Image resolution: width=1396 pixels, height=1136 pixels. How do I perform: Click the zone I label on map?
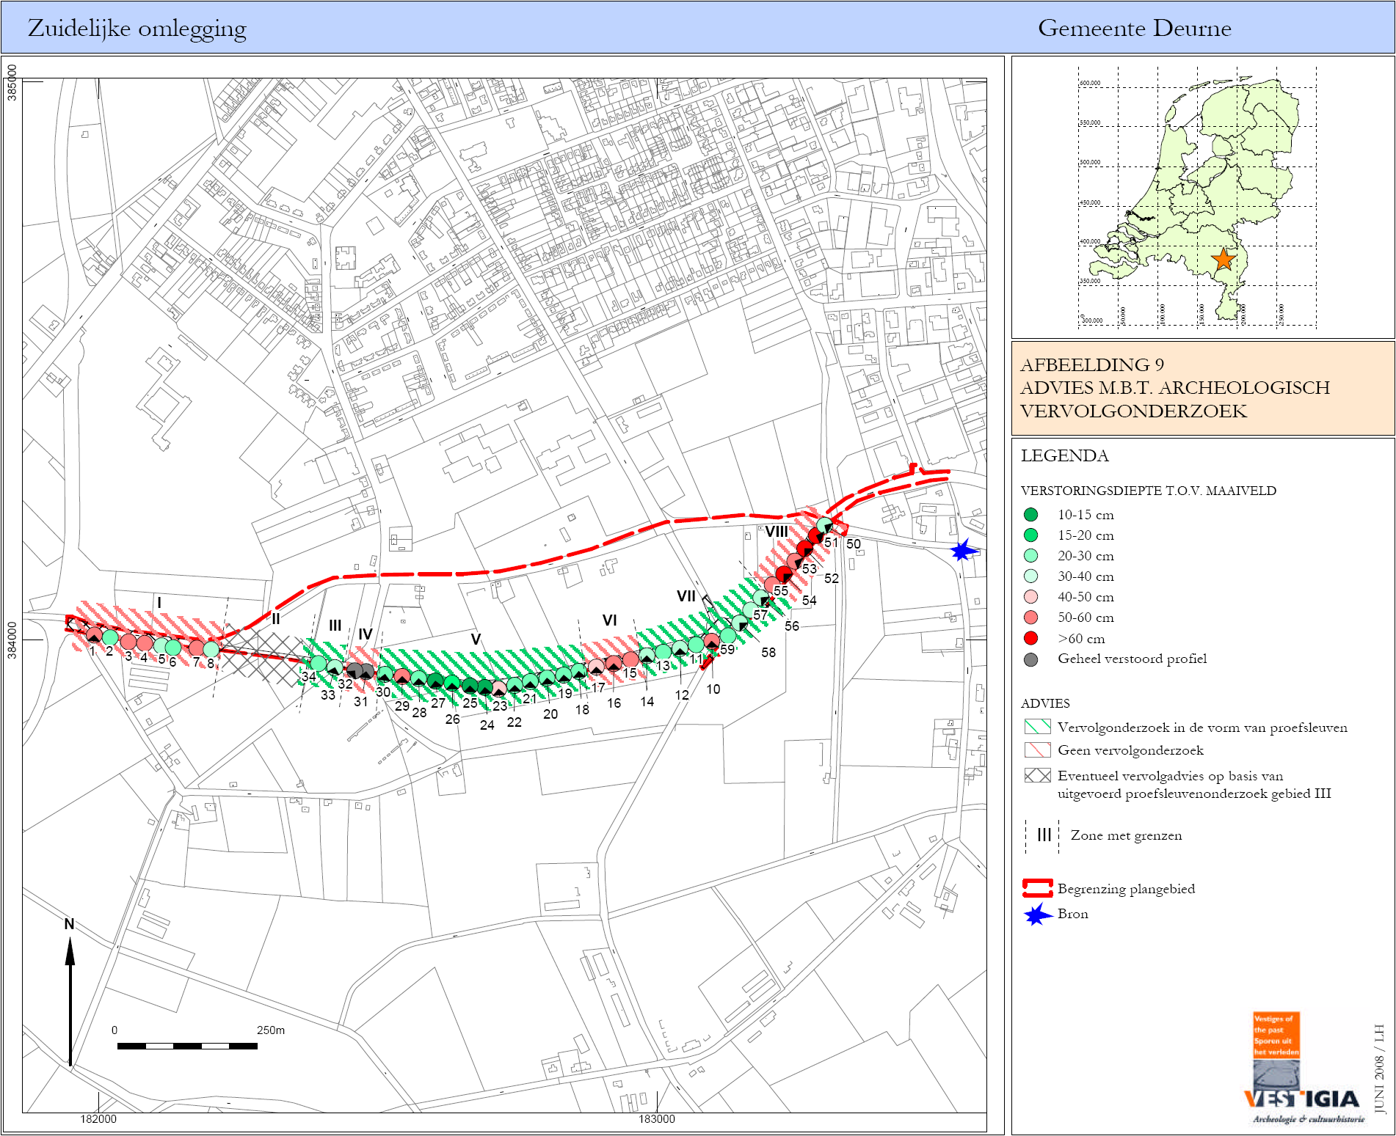pyautogui.click(x=159, y=603)
